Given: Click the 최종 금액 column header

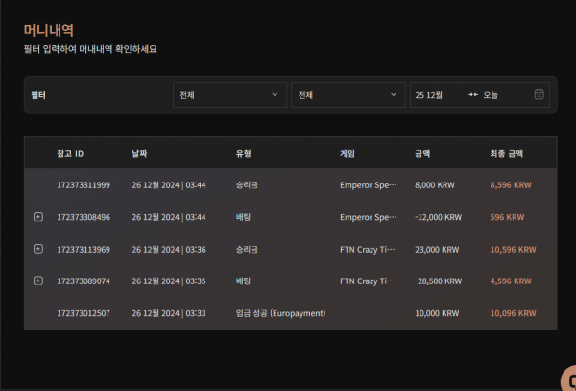Looking at the screenshot, I should point(507,153).
